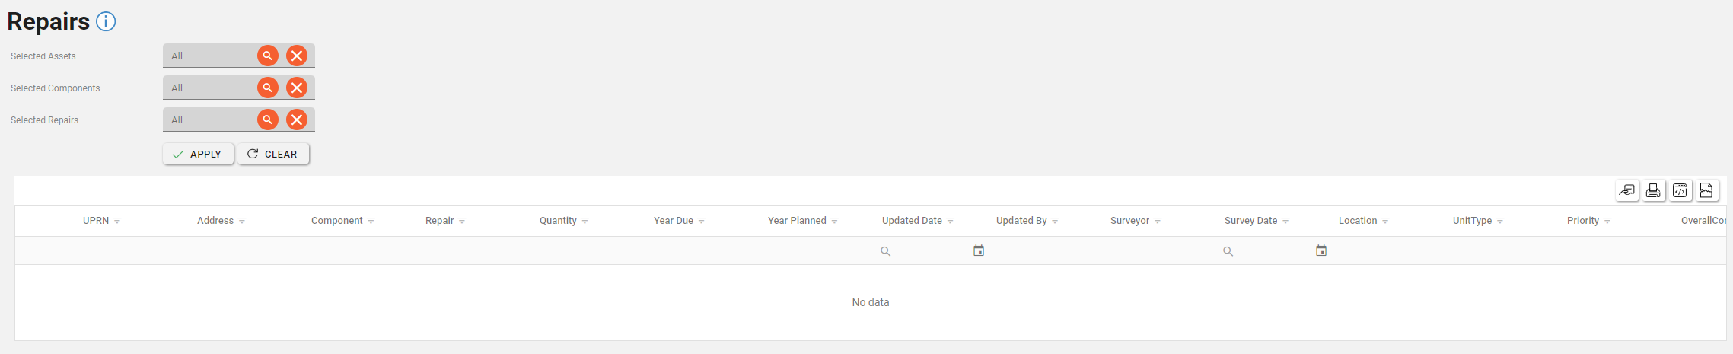The image size is (1733, 354).
Task: Sort by the Surveyor column header
Action: coord(1129,221)
